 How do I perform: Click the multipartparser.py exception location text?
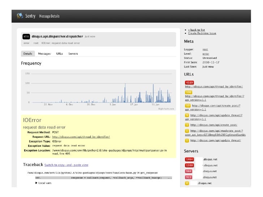pyautogui.click(x=109, y=152)
